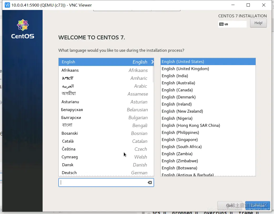Choose English (South Africa) locale
This screenshot has width=274, height=214.
[208, 147]
